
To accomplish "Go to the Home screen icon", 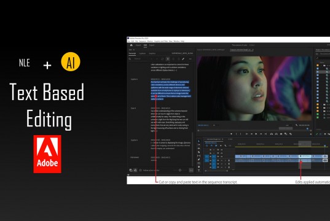I will pyautogui.click(x=131, y=45).
